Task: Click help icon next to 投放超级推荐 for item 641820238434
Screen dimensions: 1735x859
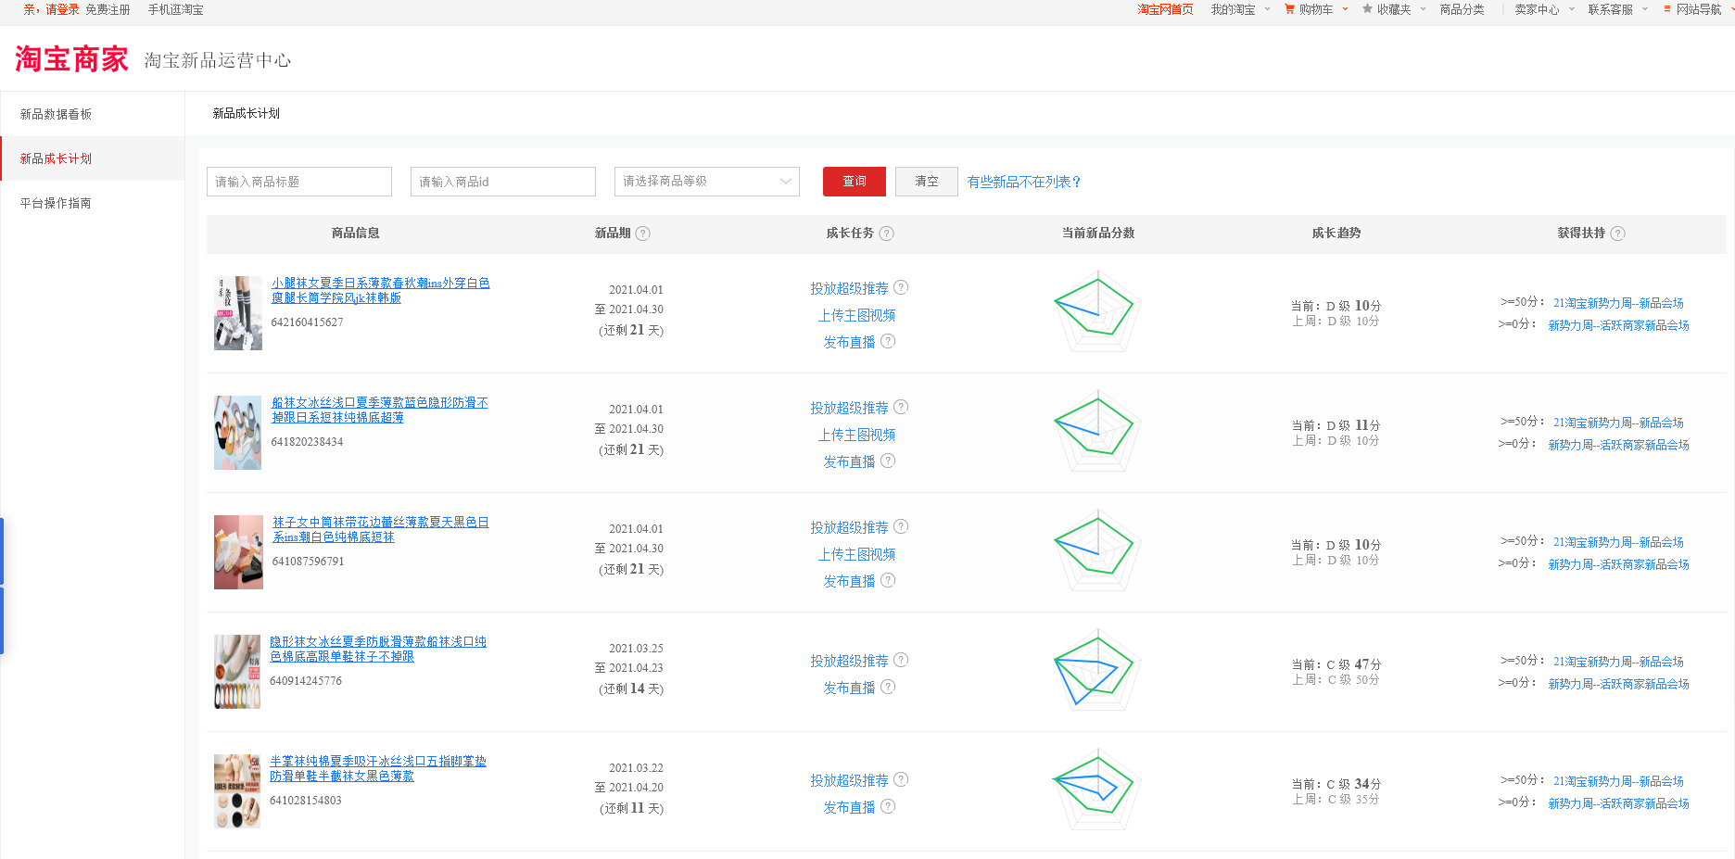Action: (901, 407)
